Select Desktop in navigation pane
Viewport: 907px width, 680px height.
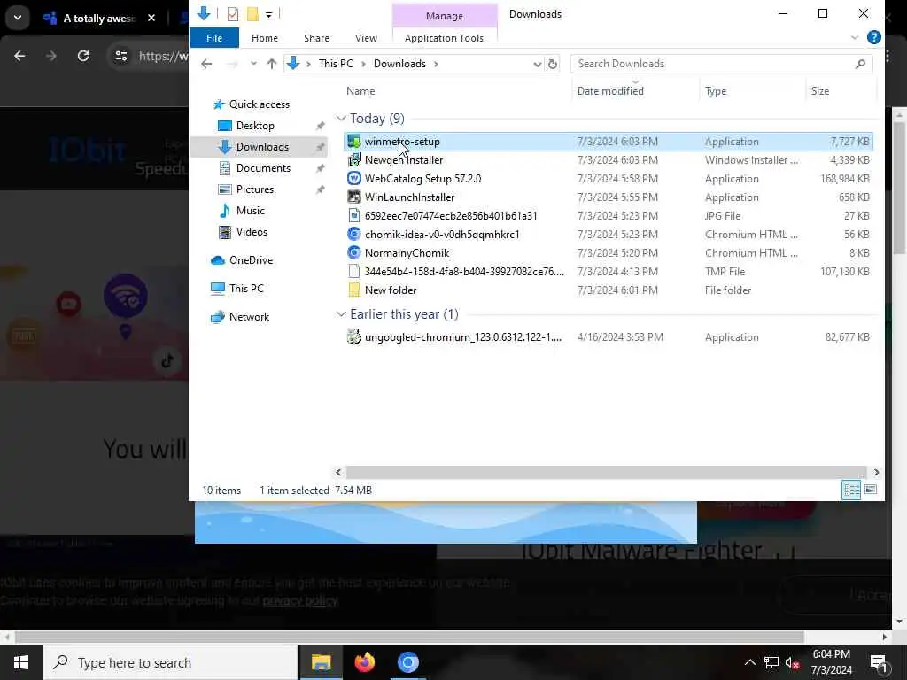(x=255, y=126)
